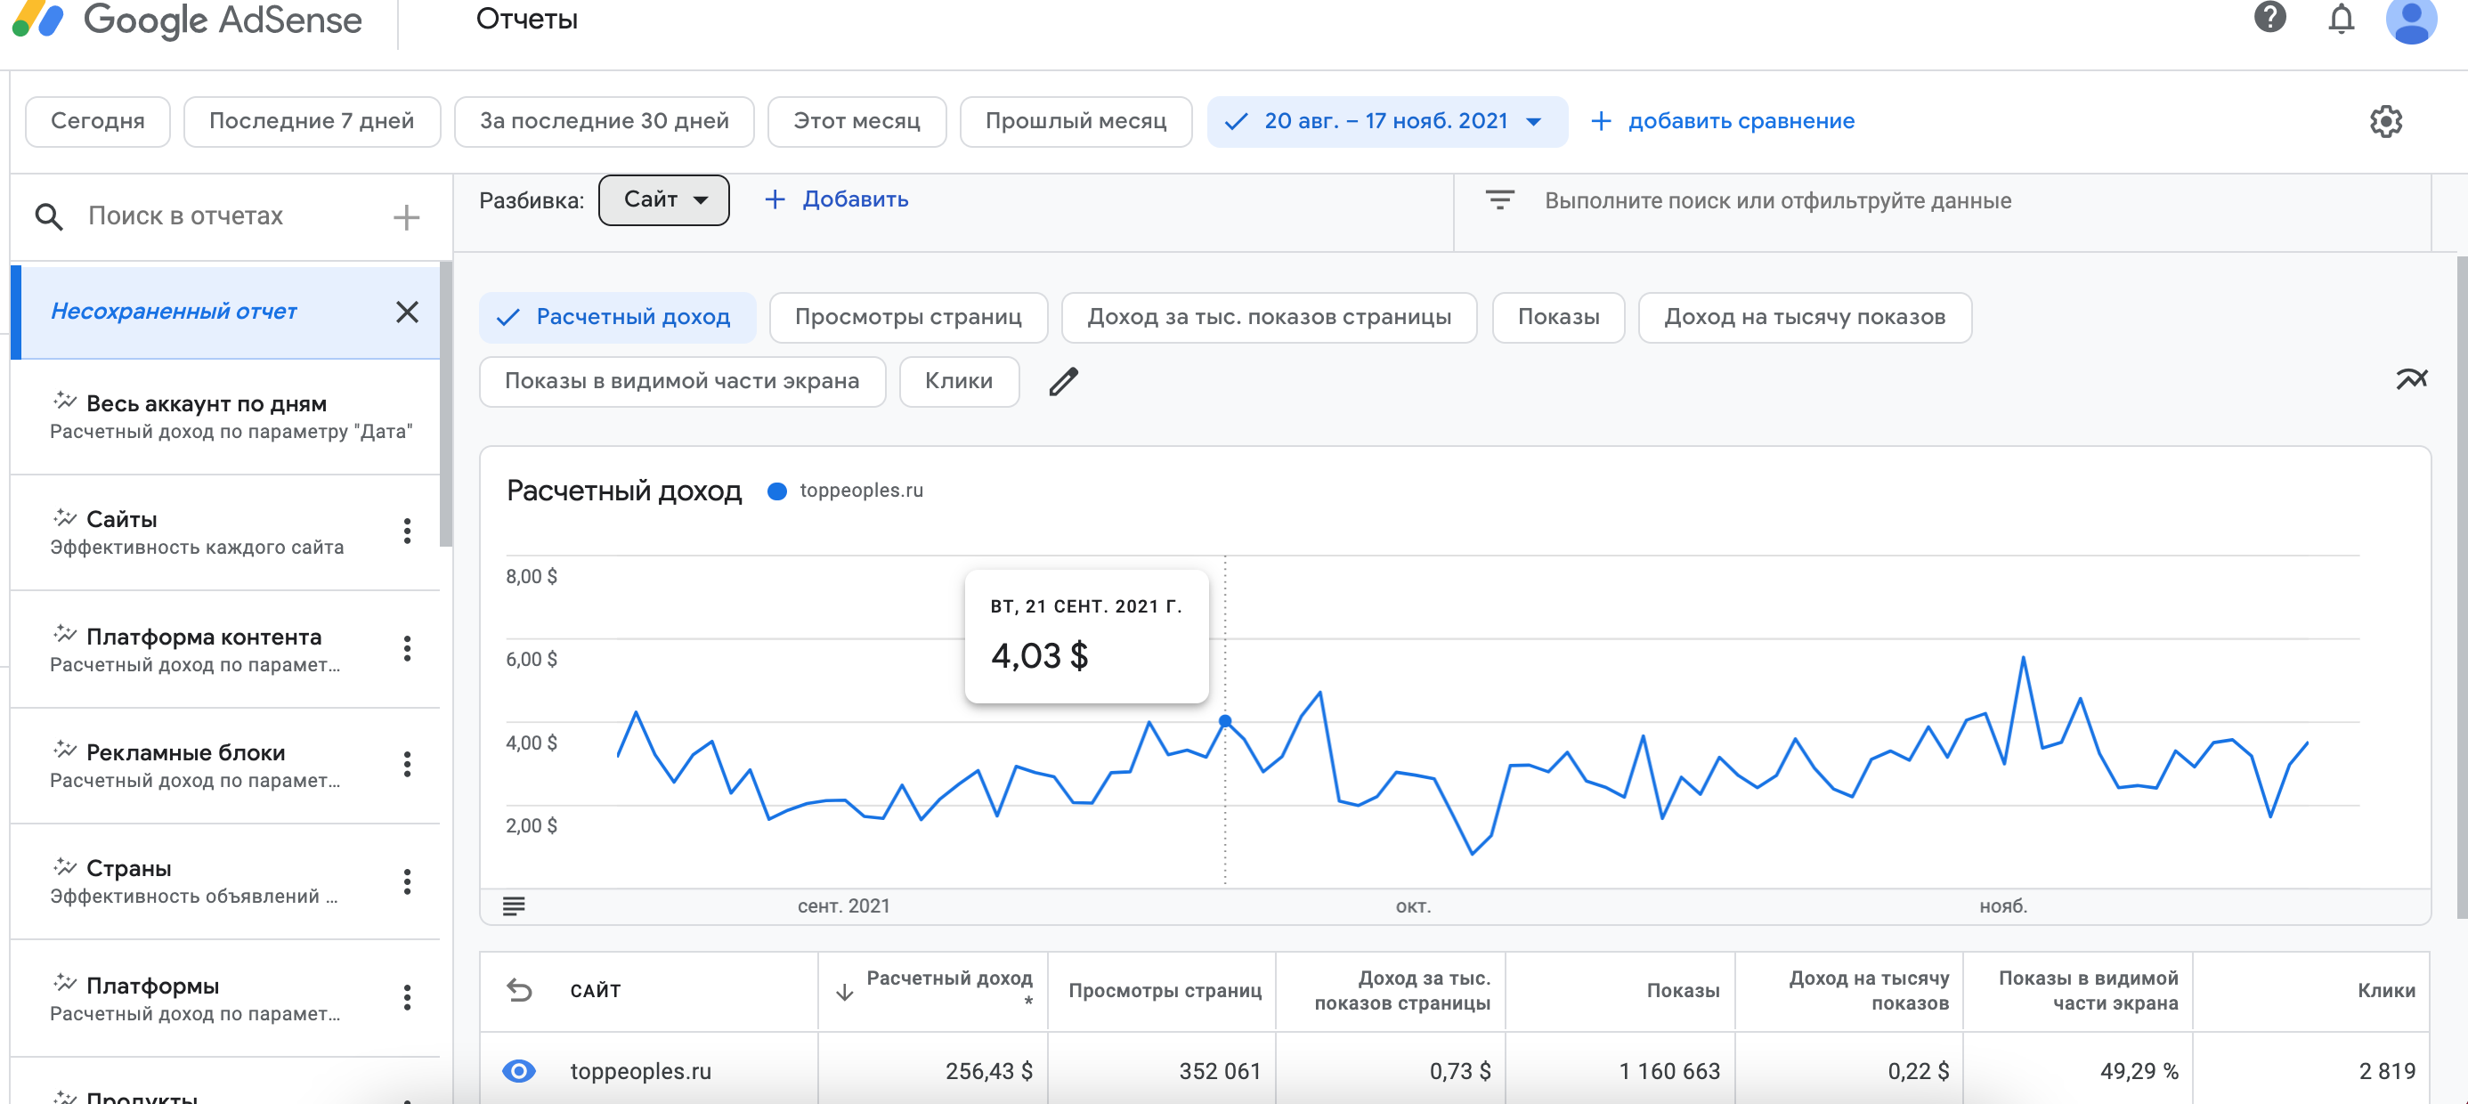Click the chart legend list icon

pyautogui.click(x=514, y=905)
